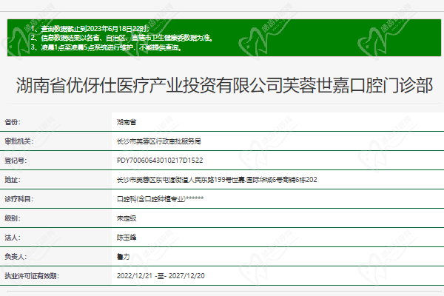Click the 负责人 row label

point(15,257)
